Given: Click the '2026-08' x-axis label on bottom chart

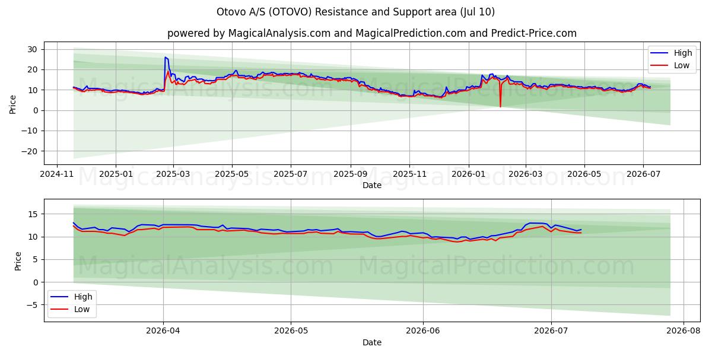Looking at the screenshot, I should click(x=684, y=332).
